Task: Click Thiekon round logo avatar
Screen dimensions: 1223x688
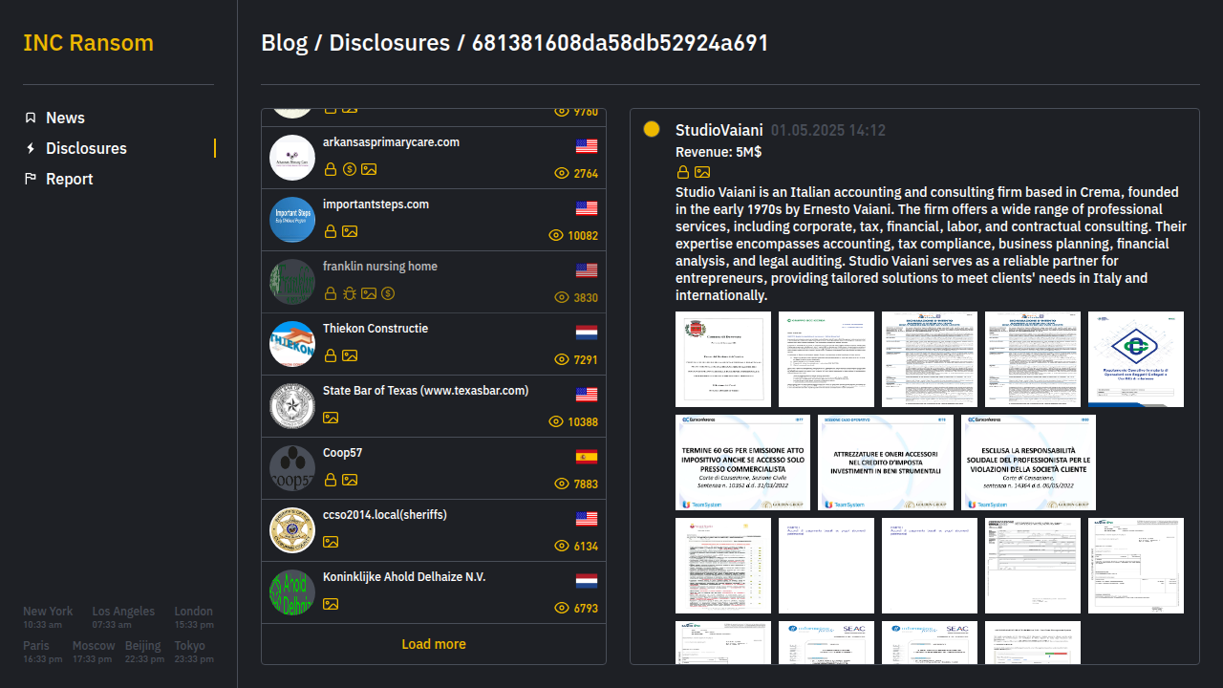Action: [x=292, y=344]
